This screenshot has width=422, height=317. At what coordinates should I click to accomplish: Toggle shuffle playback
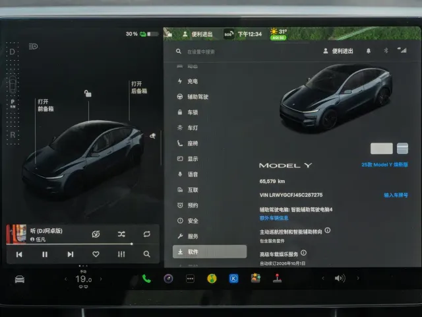click(x=121, y=234)
